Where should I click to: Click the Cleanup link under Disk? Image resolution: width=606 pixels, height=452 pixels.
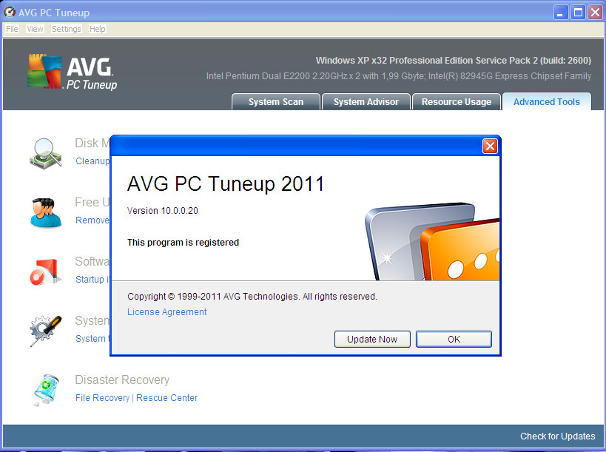pos(92,161)
